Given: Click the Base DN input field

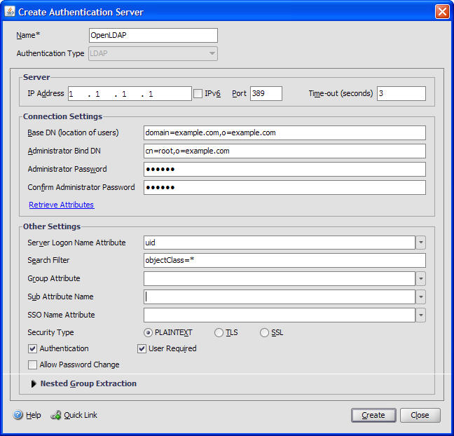Looking at the screenshot, I should tap(284, 132).
